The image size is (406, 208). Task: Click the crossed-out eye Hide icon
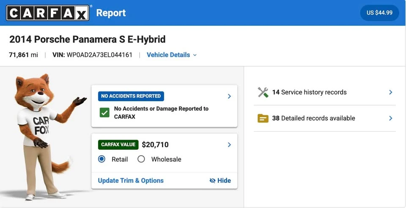point(212,181)
